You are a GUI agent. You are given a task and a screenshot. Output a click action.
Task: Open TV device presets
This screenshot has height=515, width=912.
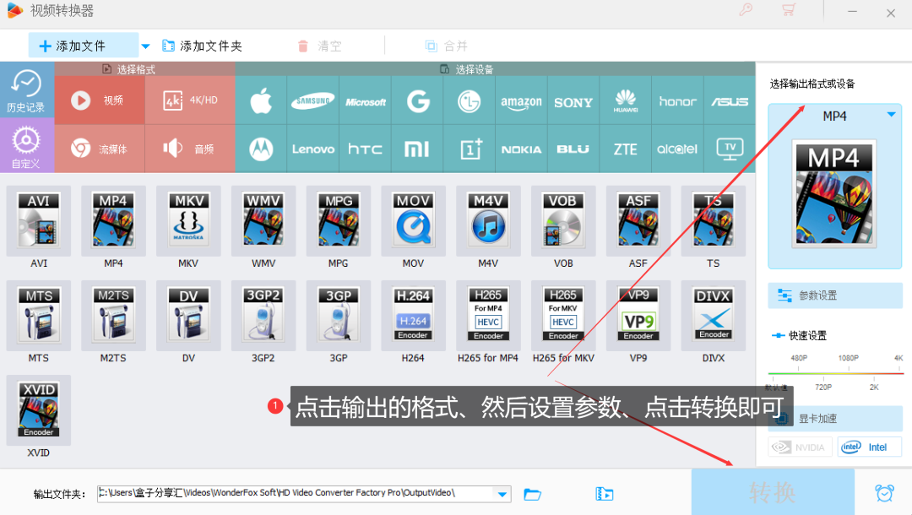(730, 149)
